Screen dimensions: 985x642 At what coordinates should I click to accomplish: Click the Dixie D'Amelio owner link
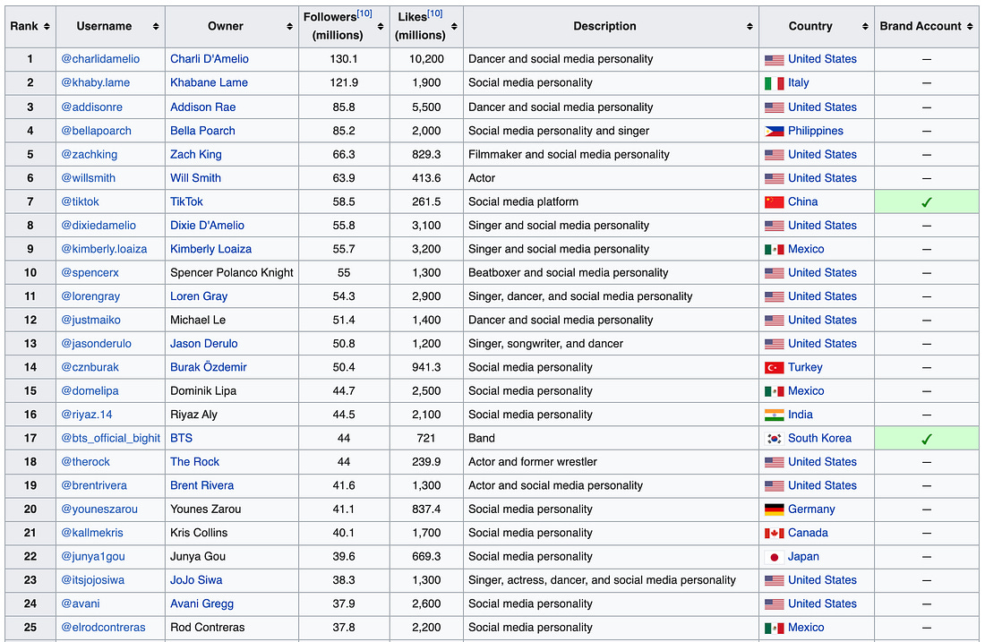pos(208,226)
